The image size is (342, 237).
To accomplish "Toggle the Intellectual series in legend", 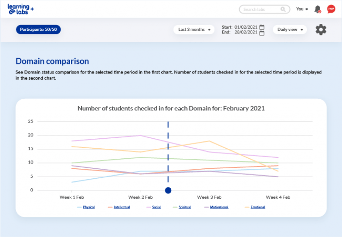I will (x=122, y=207).
